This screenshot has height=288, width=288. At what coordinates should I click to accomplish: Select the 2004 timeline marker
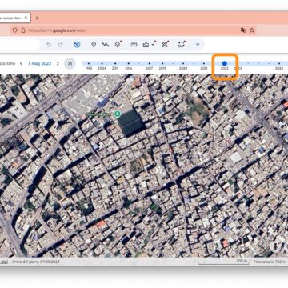point(102,63)
